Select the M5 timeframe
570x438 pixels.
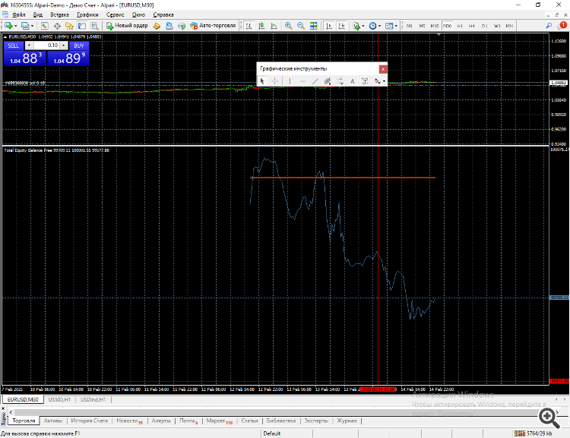point(422,26)
